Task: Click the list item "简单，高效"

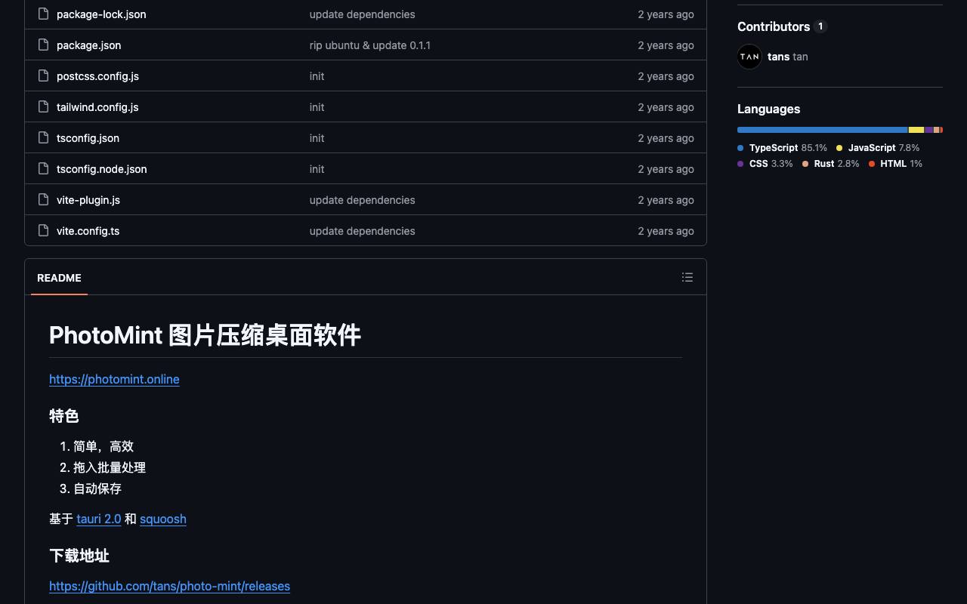Action: click(x=103, y=446)
